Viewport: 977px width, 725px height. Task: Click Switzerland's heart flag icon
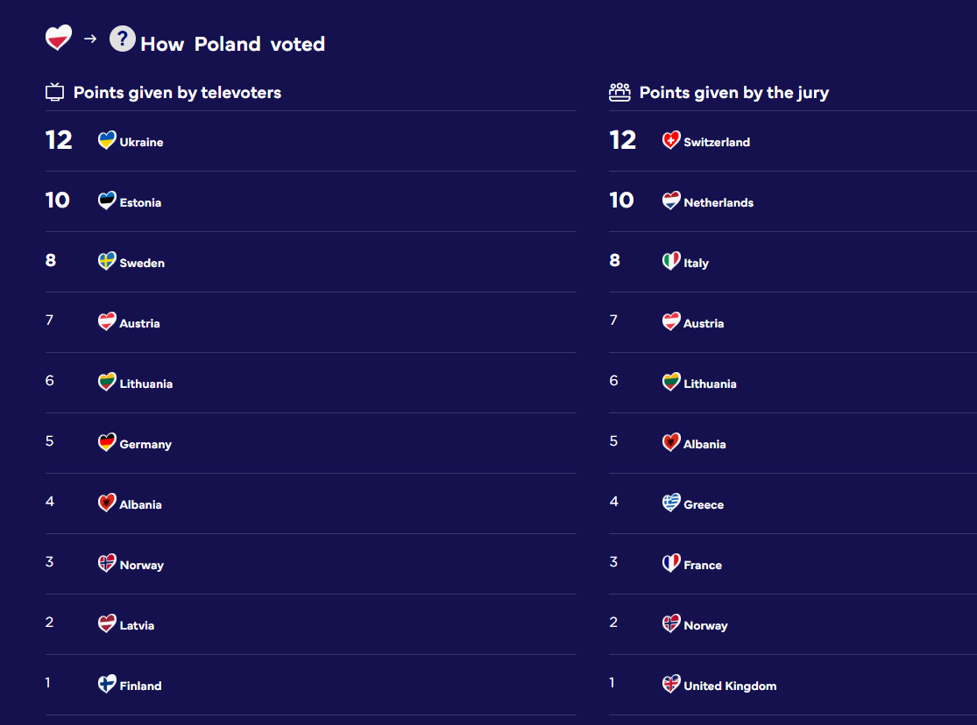pyautogui.click(x=671, y=140)
